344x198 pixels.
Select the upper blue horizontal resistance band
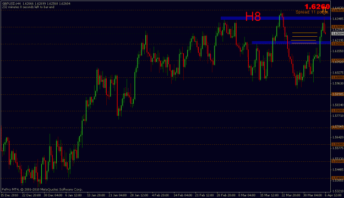[276, 18]
